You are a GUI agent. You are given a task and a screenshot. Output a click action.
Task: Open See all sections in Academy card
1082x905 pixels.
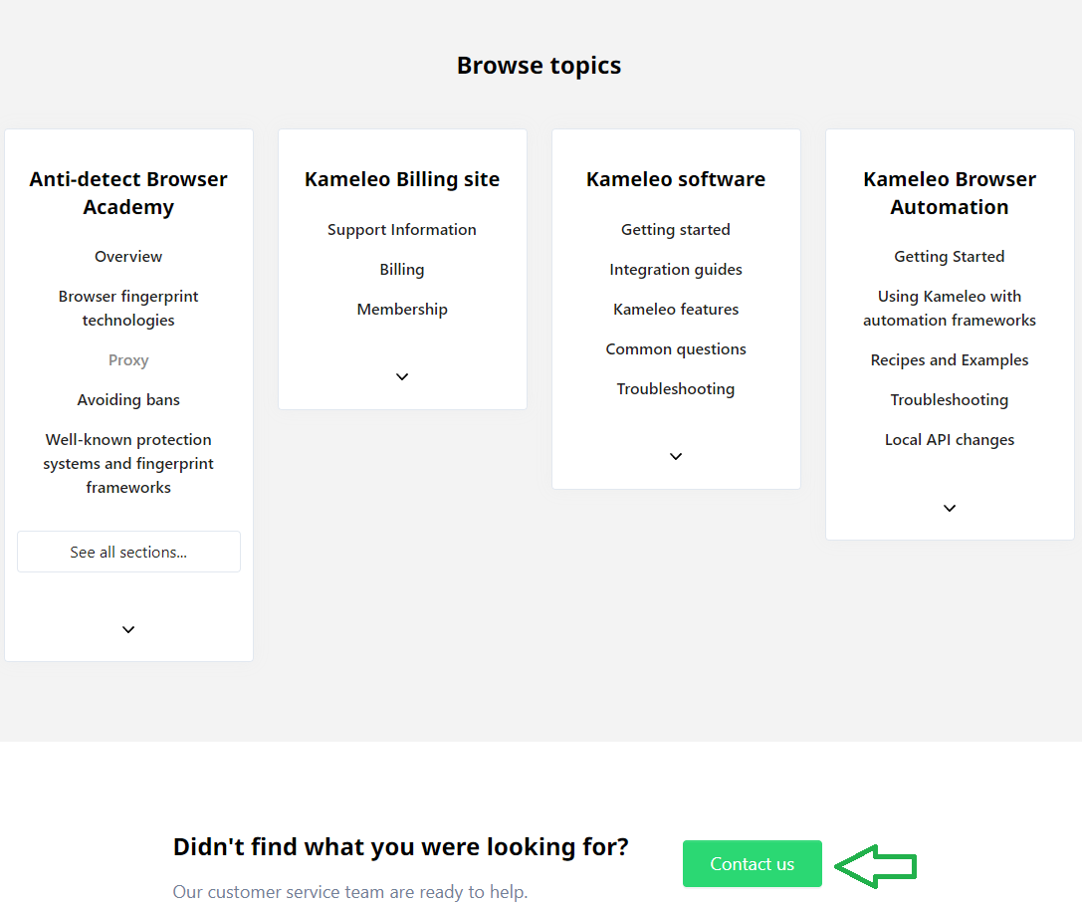129,552
